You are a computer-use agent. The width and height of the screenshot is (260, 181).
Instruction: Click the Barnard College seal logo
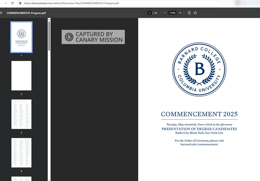pyautogui.click(x=199, y=69)
